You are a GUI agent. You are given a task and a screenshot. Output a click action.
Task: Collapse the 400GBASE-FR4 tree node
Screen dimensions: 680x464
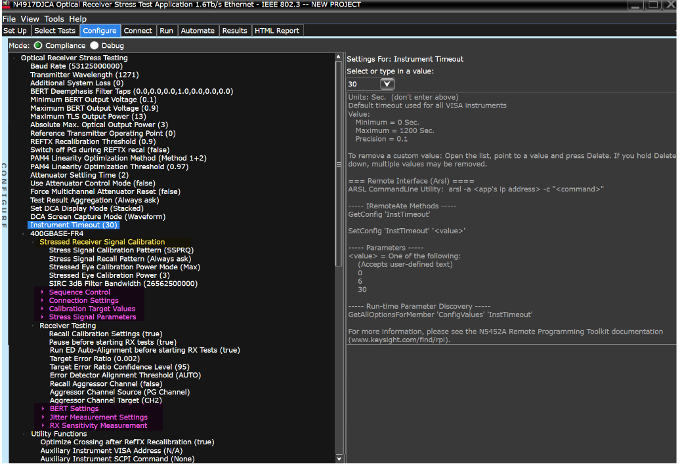coord(24,234)
